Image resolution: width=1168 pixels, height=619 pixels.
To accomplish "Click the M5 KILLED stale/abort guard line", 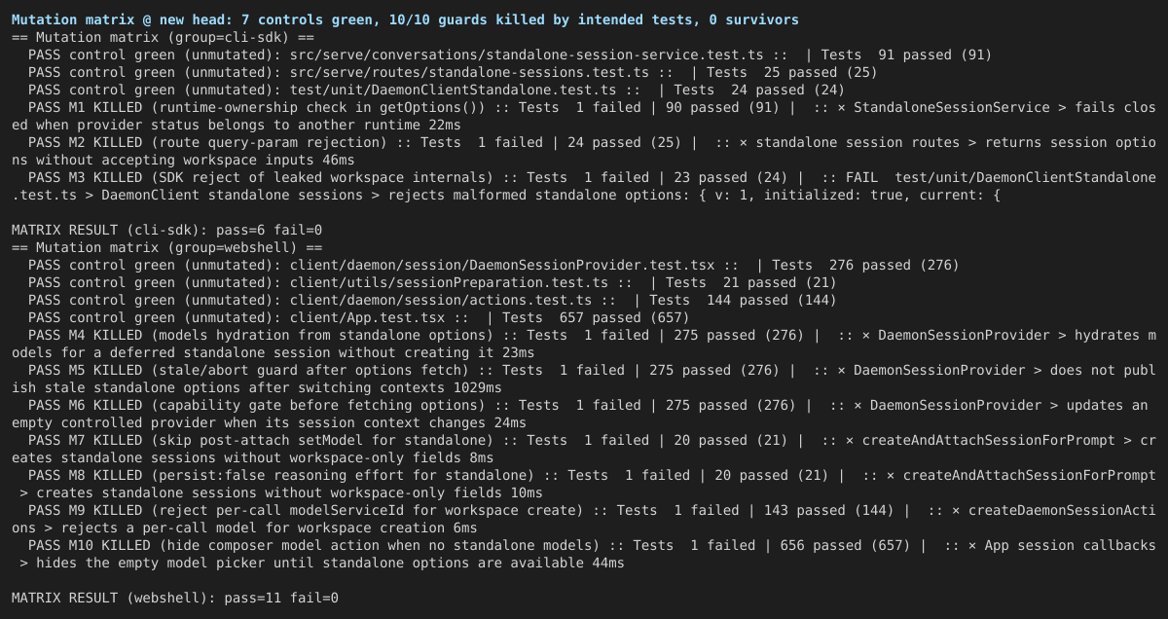I will tap(584, 379).
